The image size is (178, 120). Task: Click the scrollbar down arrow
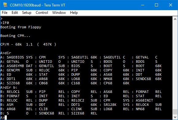[x=175, y=117]
